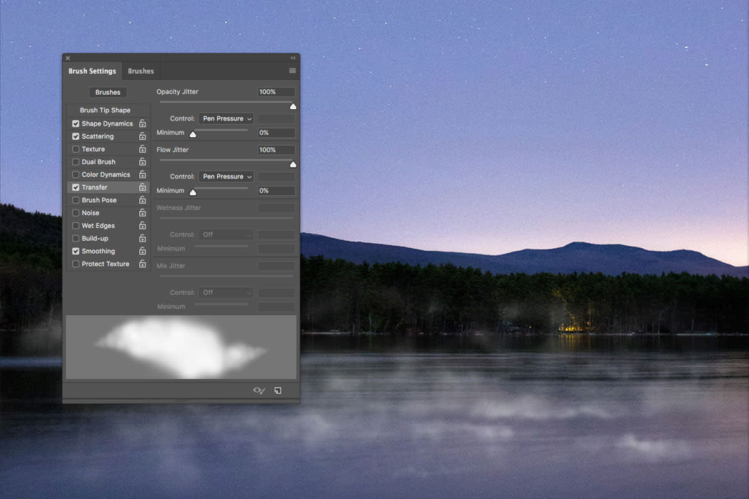Click lock icon next to Scattering

click(x=142, y=136)
